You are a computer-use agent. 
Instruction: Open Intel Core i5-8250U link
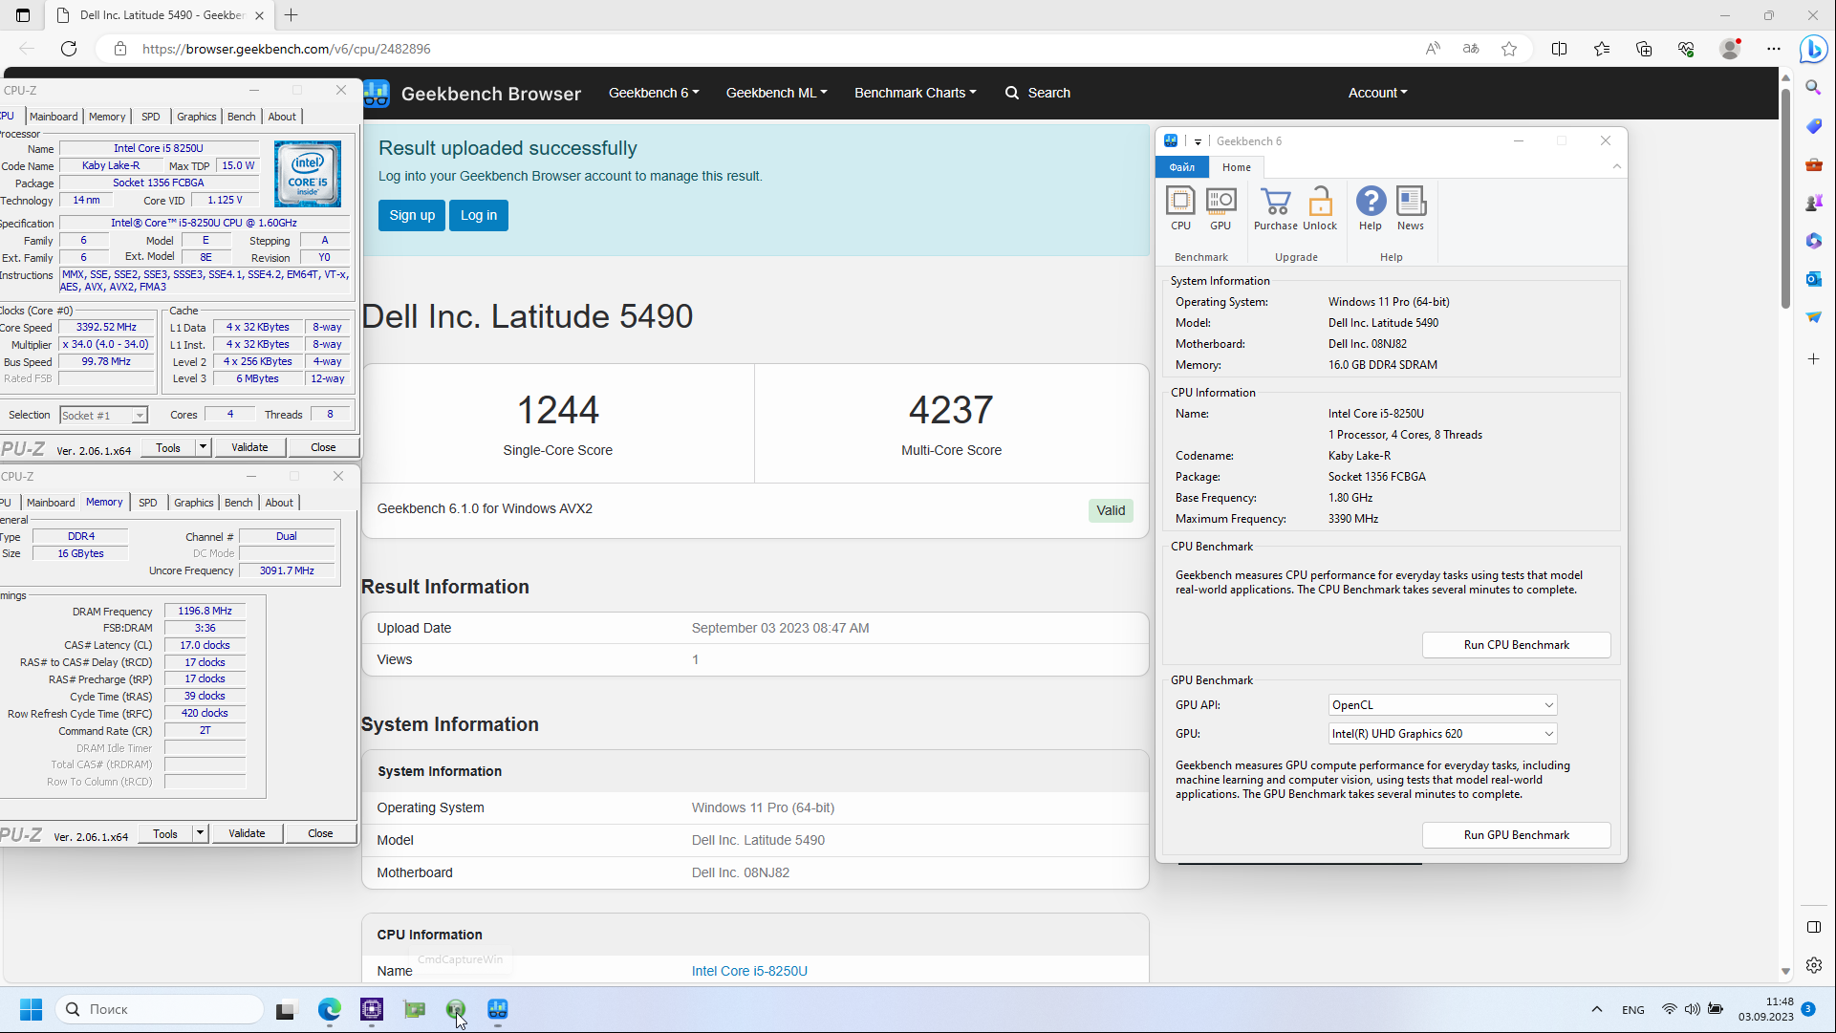749,971
